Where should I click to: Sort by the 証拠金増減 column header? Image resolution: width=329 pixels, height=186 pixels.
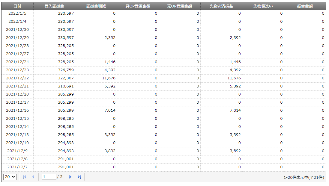(x=96, y=6)
